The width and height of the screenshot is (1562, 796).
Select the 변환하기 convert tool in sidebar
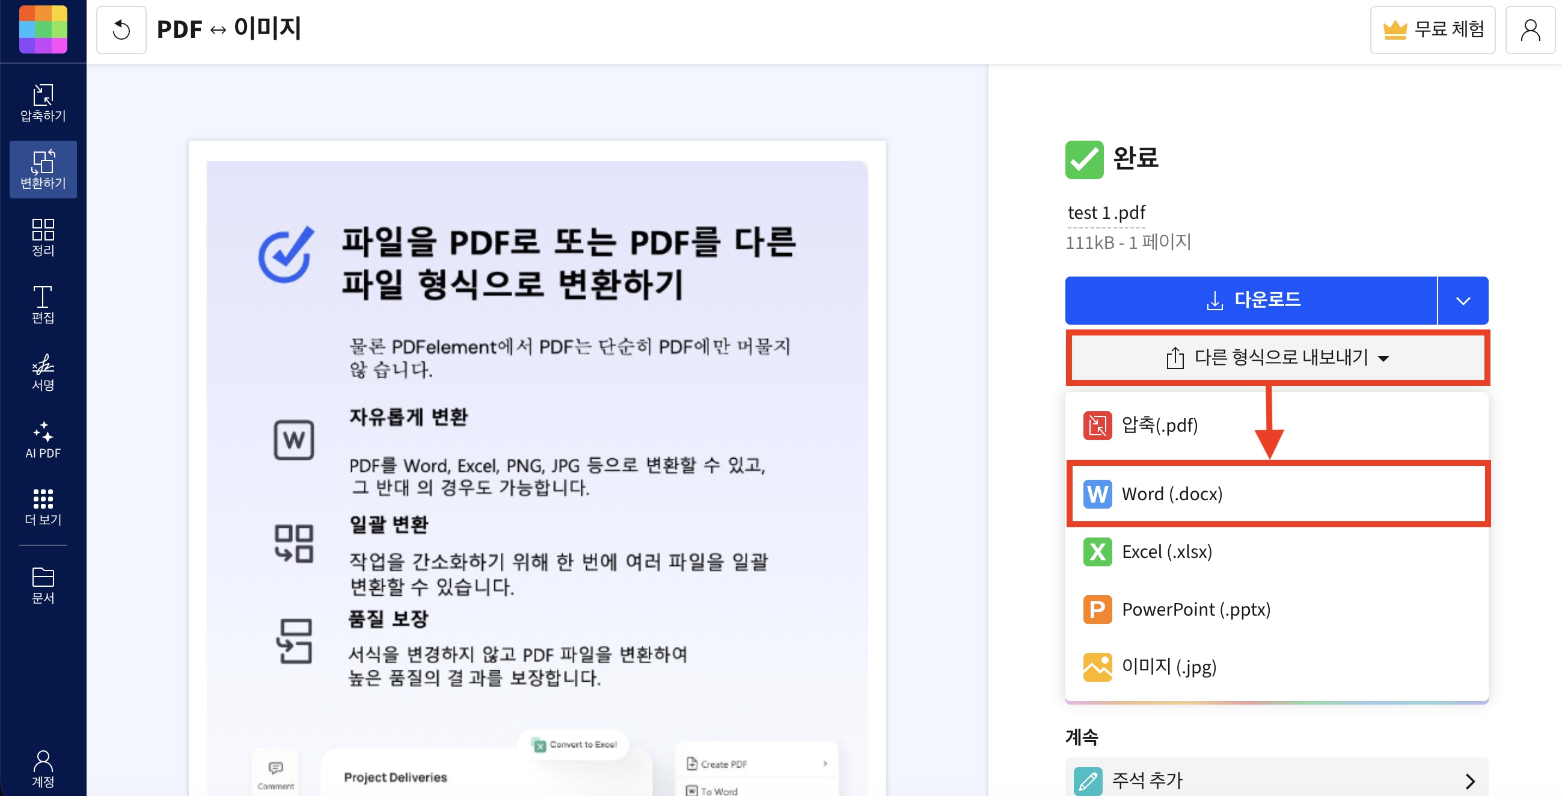click(x=43, y=169)
